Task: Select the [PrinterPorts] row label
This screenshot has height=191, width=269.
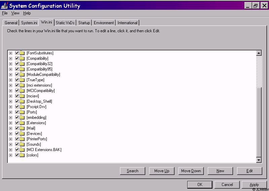Action: 37,139
